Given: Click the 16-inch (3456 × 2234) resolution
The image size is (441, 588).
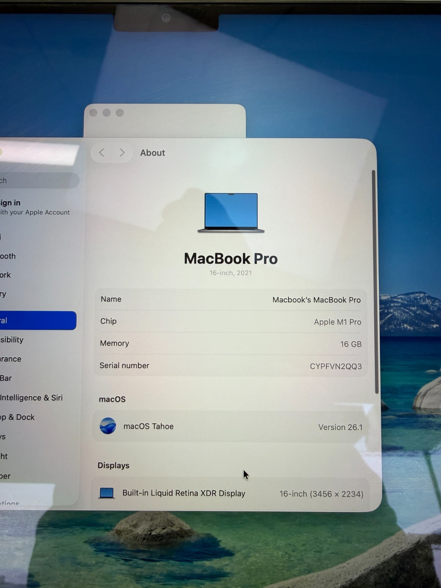Looking at the screenshot, I should [x=321, y=494].
